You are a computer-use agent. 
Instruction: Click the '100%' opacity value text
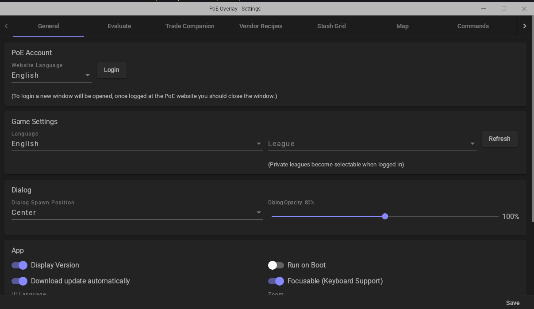point(511,216)
